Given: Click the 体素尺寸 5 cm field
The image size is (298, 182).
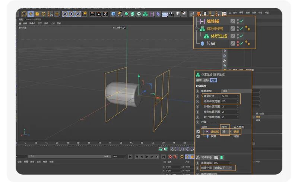Looking at the screenshot, I should (230, 96).
